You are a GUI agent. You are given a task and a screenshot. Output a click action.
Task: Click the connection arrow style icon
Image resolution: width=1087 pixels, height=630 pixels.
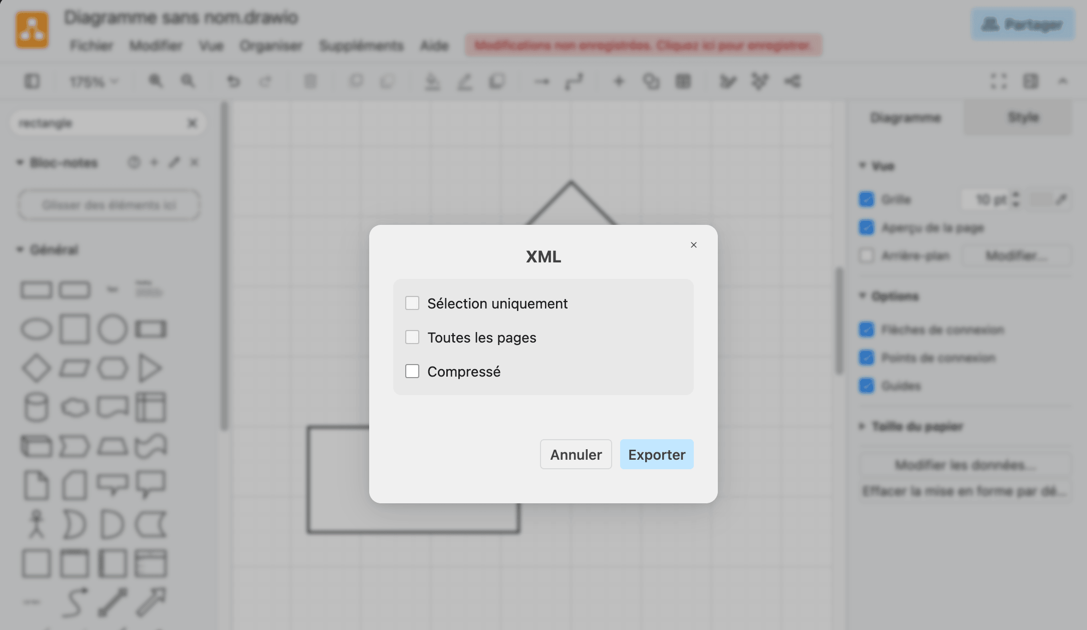pos(542,81)
